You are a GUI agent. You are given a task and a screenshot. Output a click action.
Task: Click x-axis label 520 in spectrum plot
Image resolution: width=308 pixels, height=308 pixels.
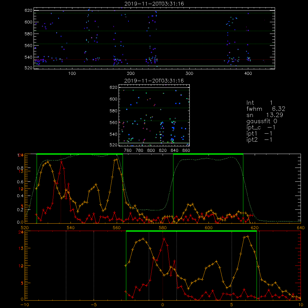point(25,228)
